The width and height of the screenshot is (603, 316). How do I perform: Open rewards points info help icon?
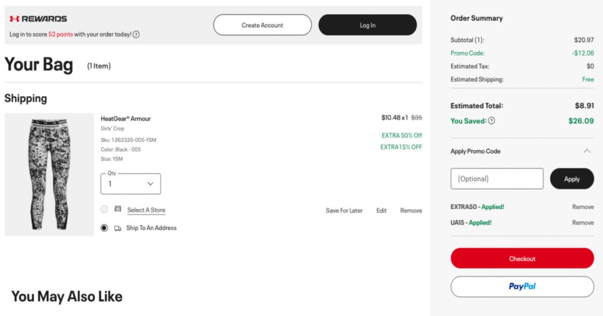click(136, 34)
